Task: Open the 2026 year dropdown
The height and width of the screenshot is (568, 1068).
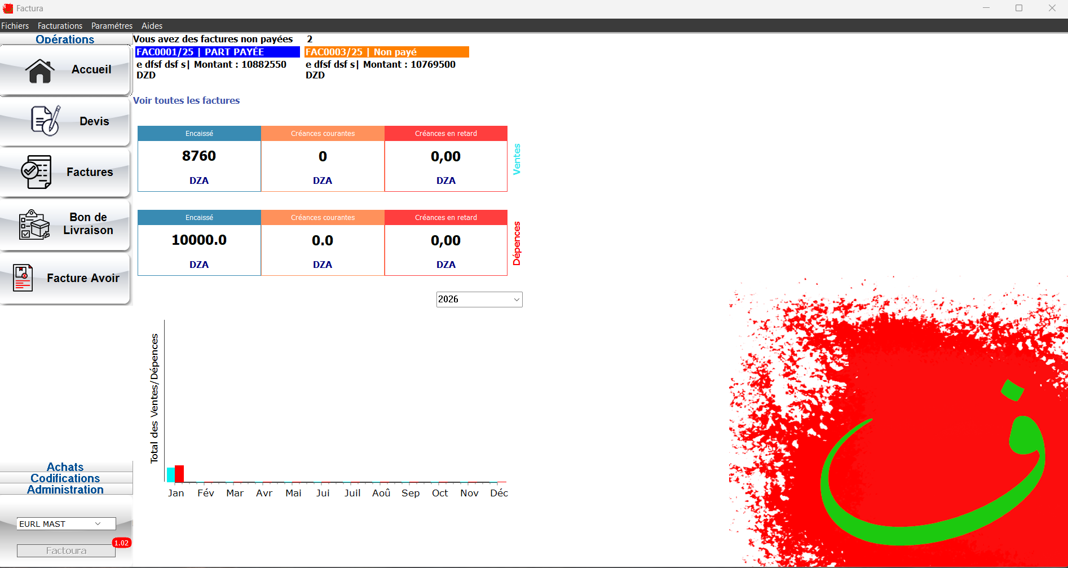Action: (479, 300)
